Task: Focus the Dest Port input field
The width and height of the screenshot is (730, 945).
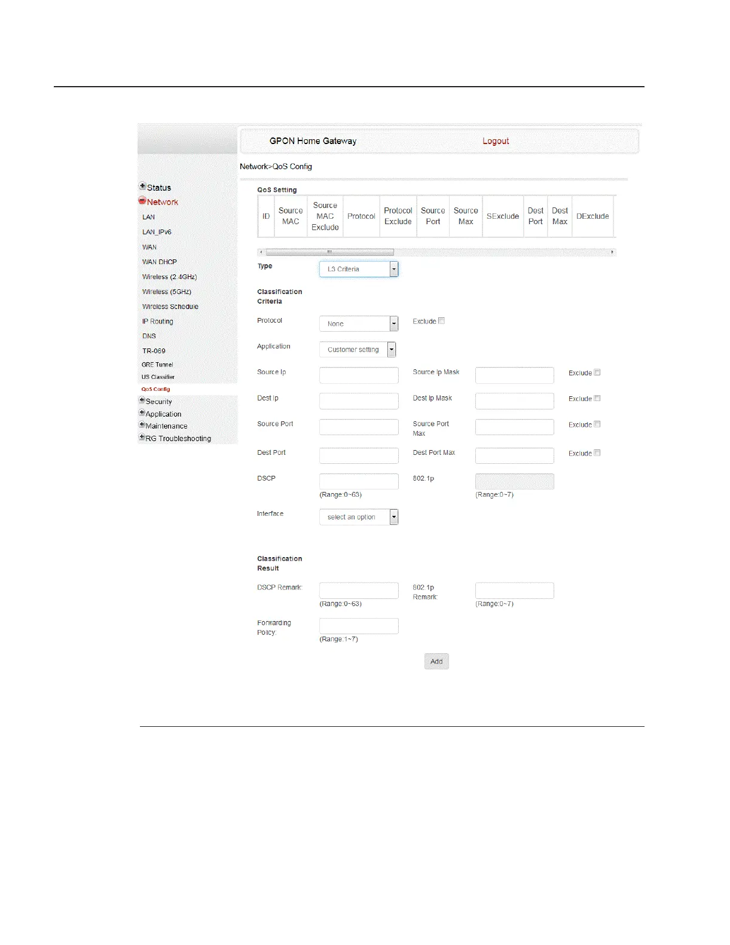Action: (359, 455)
